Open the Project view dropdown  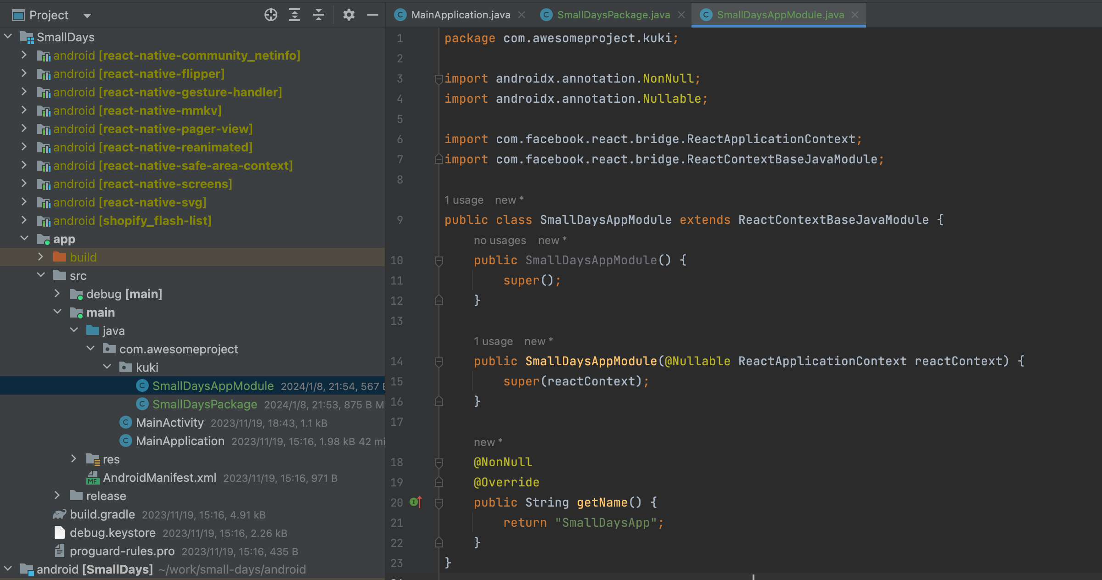[x=87, y=16]
